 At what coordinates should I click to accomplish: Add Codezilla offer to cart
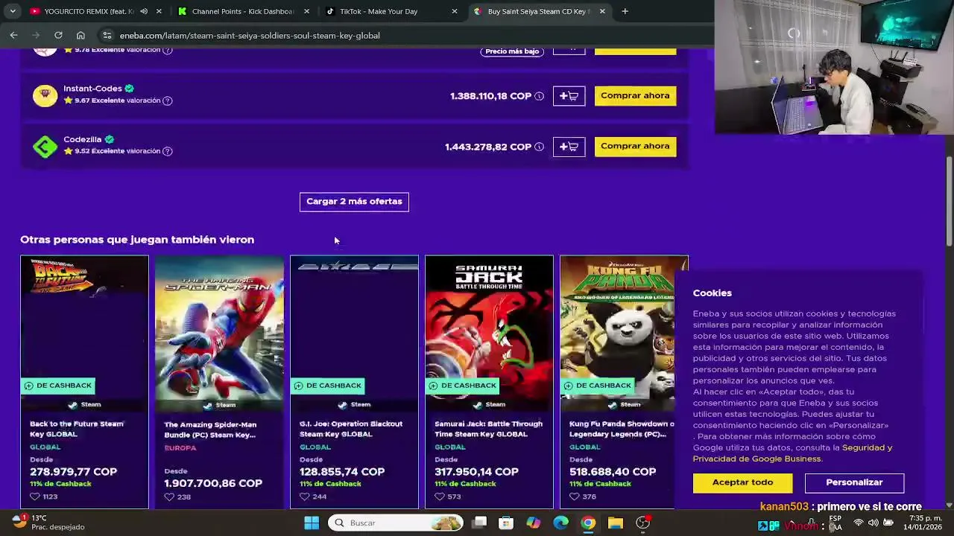tap(569, 147)
